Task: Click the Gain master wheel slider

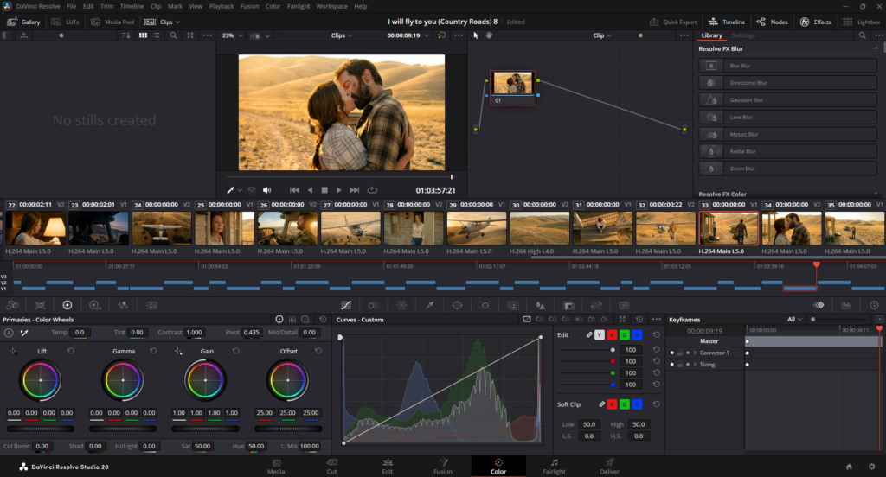Action: [205, 429]
